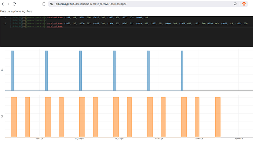Image resolution: width=253 pixels, height=143 pixels.
Task: Click the 15,000µs axis tick label
Action: pos(119,139)
